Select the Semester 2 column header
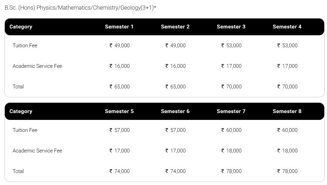Screen dimensions: 327x185 (175, 27)
